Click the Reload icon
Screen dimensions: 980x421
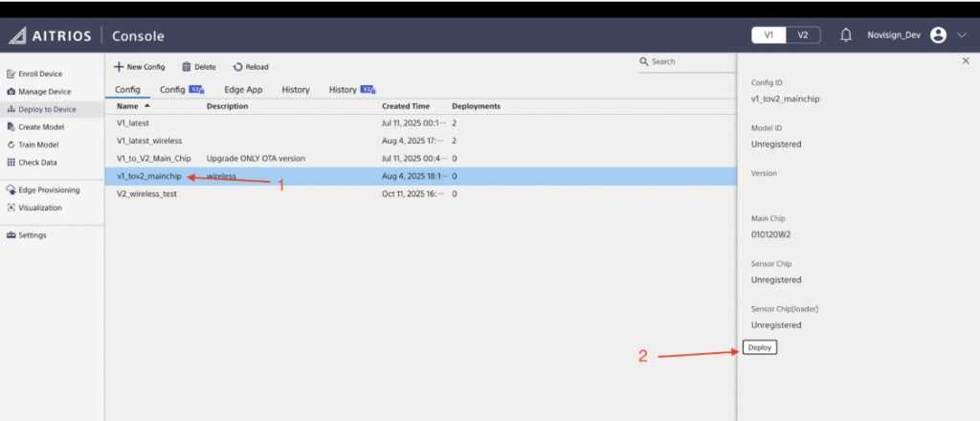(x=237, y=67)
